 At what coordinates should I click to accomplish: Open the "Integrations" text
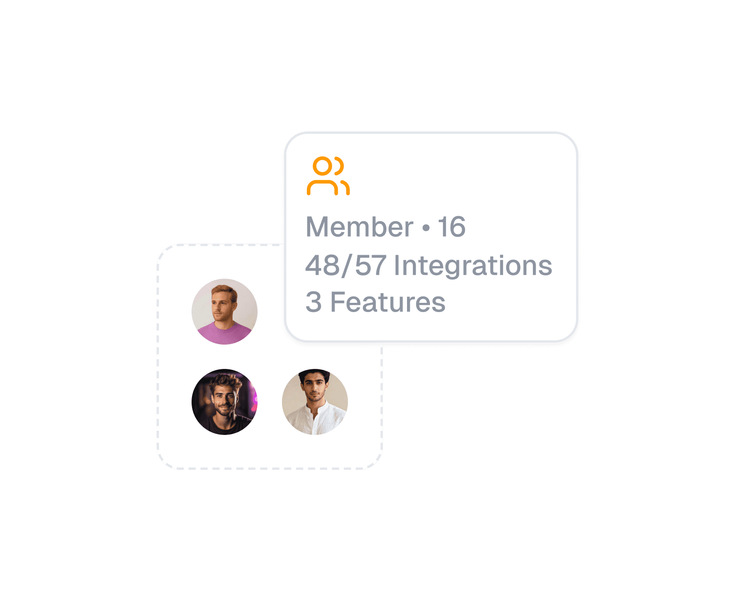[473, 266]
